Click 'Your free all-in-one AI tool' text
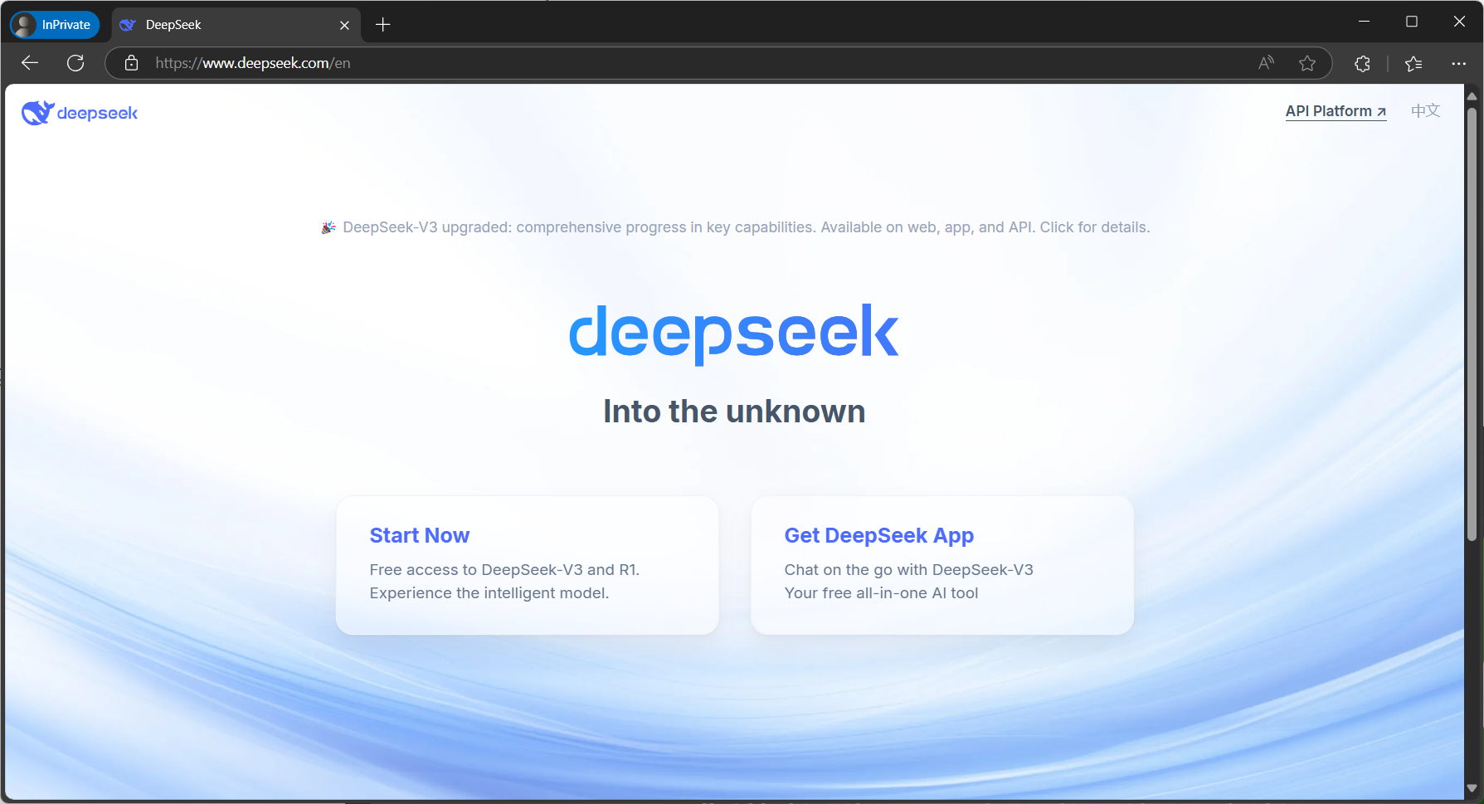 pyautogui.click(x=881, y=593)
